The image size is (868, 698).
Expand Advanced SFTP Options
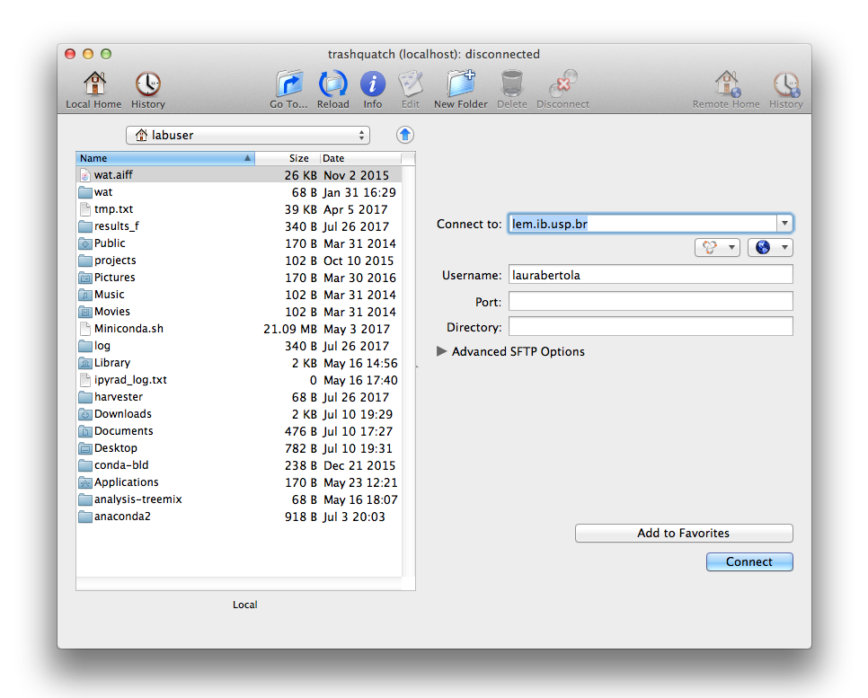441,351
